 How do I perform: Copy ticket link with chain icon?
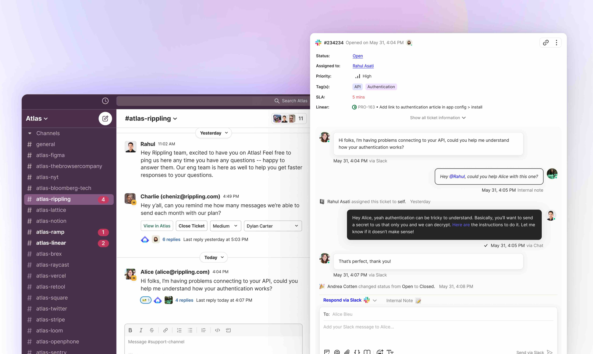click(546, 43)
